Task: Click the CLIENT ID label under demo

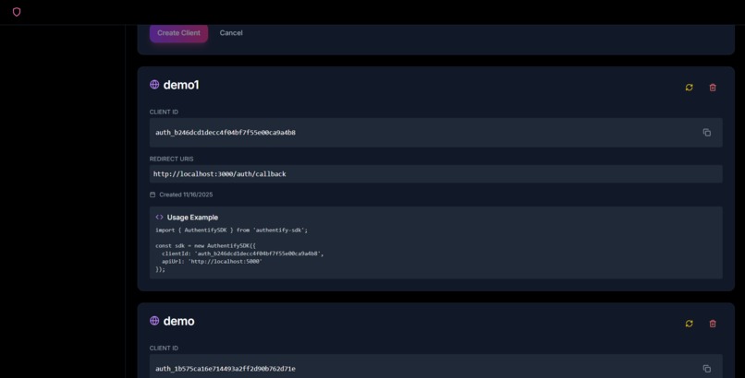Action: [x=164, y=348]
